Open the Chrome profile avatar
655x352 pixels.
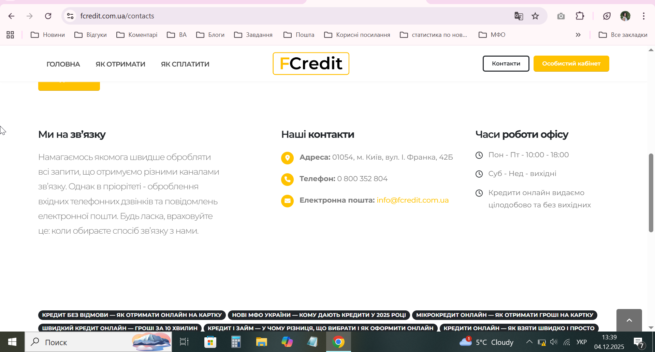625,16
